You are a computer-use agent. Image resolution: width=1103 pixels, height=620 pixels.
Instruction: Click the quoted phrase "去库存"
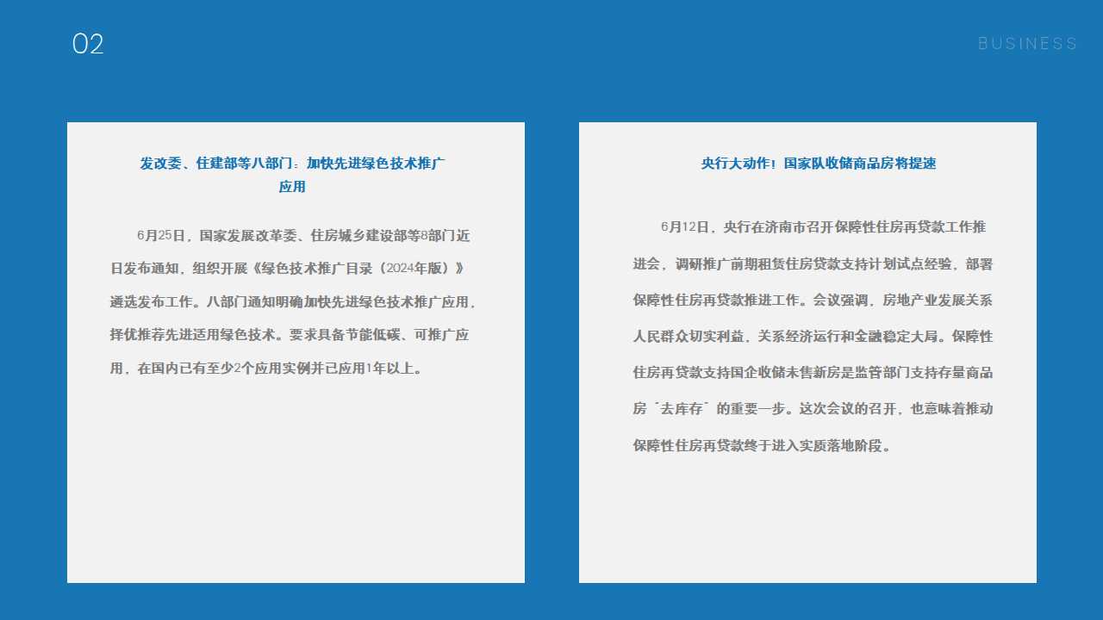tap(681, 410)
